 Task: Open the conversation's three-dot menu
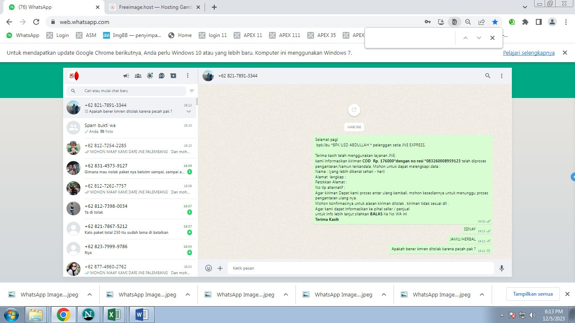coord(502,76)
